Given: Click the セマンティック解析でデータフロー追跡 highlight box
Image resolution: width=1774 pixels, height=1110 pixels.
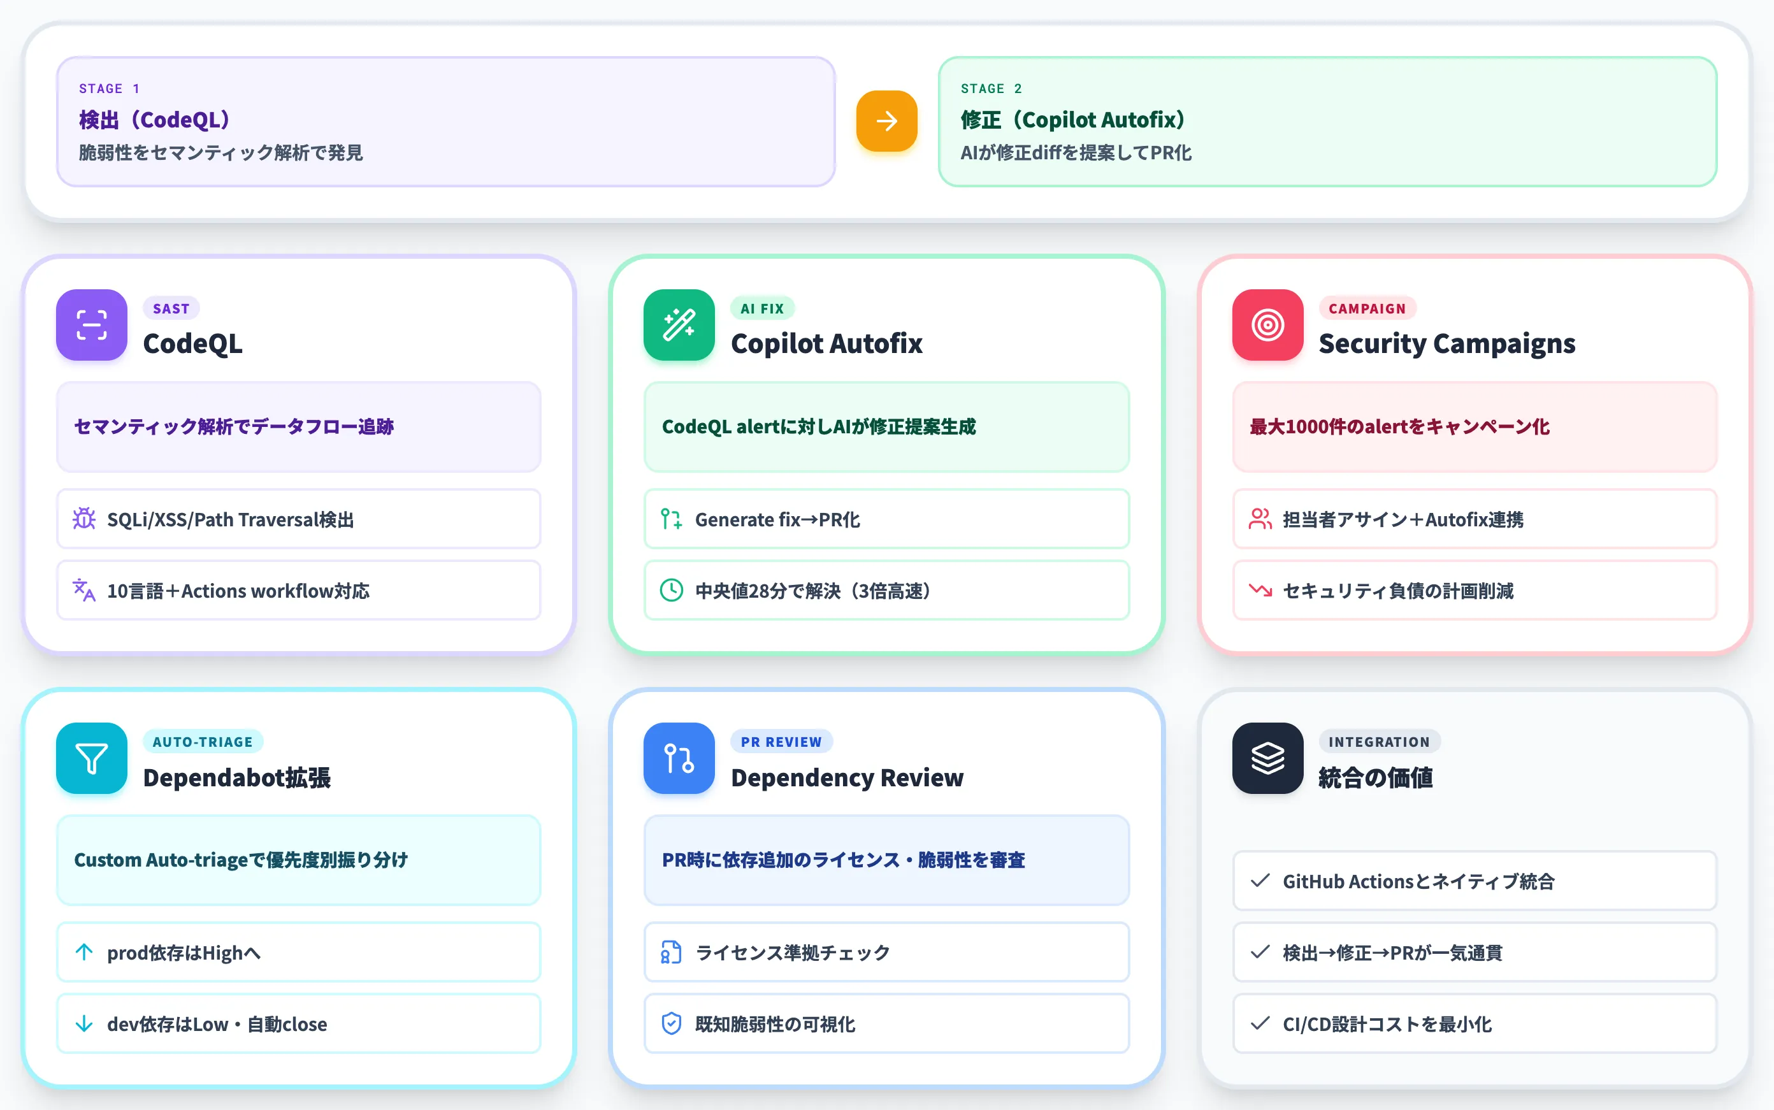Looking at the screenshot, I should tap(299, 426).
